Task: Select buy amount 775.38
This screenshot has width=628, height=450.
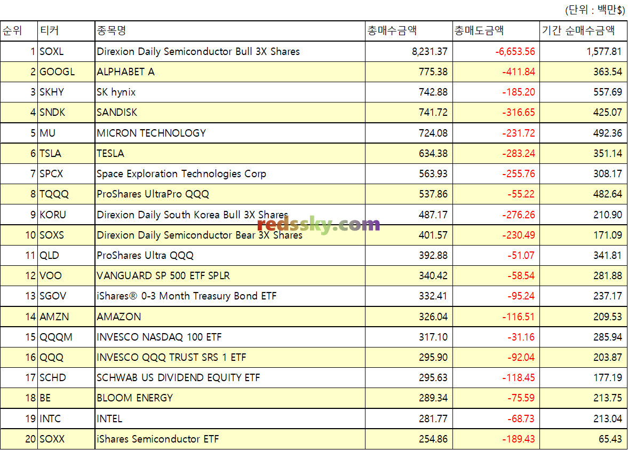Action: 433,72
